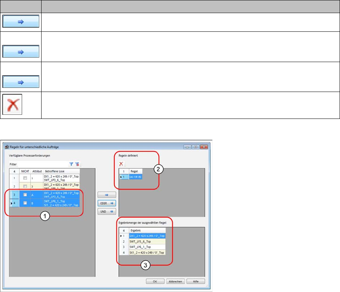Click the app icon in the dialog title bar

(7, 147)
